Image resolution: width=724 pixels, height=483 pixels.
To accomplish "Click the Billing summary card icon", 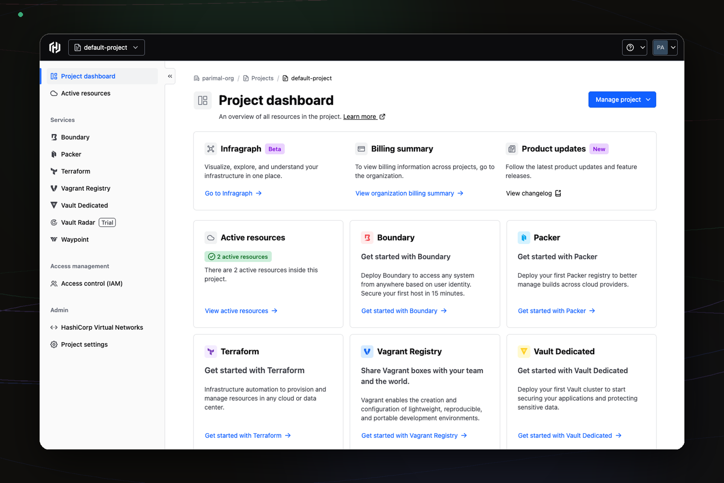I will point(361,149).
